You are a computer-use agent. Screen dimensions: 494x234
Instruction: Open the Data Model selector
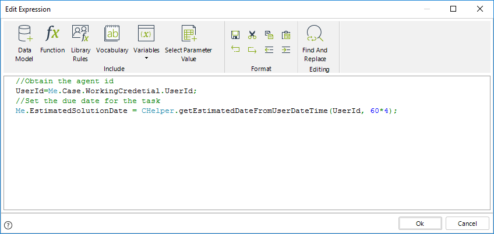point(24,43)
